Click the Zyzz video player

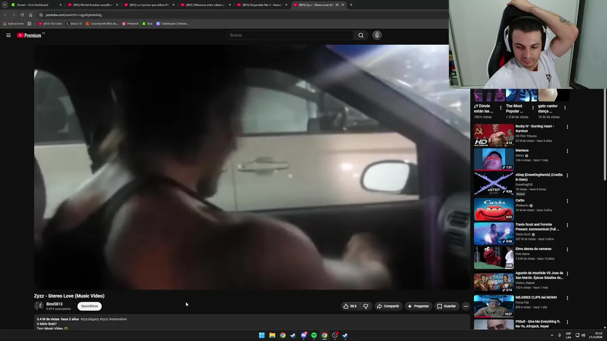pyautogui.click(x=252, y=167)
